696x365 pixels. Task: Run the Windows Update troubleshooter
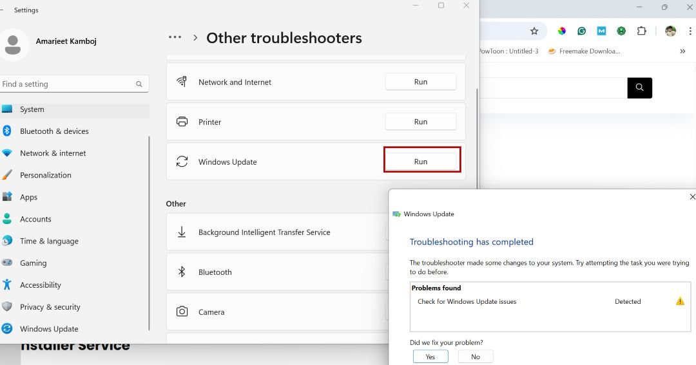tap(420, 162)
